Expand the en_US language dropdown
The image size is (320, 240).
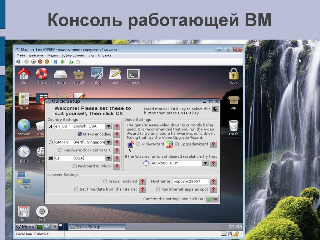point(108,126)
